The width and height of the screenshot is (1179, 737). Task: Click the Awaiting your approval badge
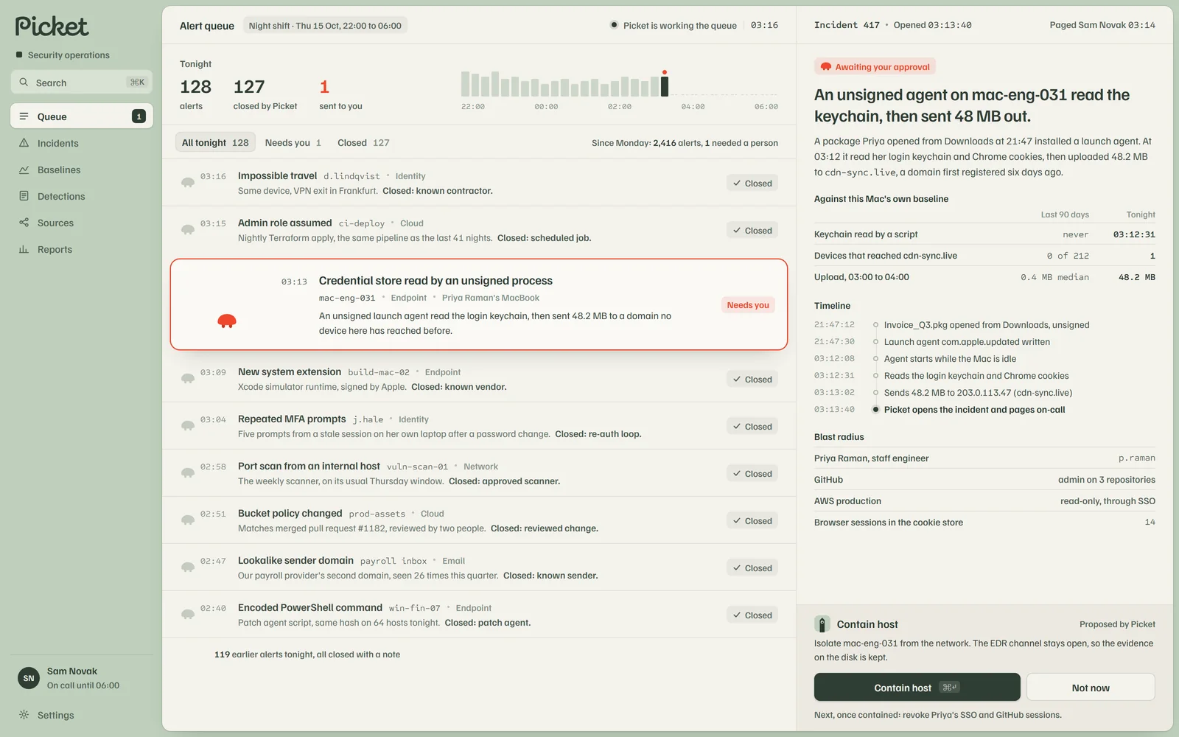(x=875, y=66)
